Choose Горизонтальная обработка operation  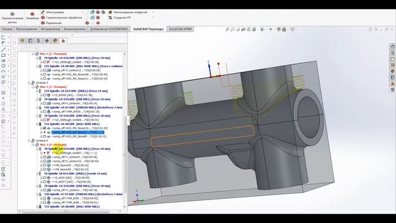tap(61, 18)
